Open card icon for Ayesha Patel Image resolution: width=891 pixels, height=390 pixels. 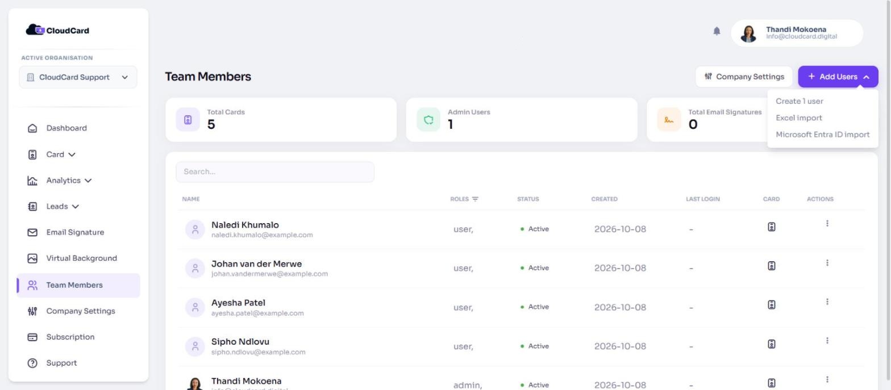[x=772, y=305]
